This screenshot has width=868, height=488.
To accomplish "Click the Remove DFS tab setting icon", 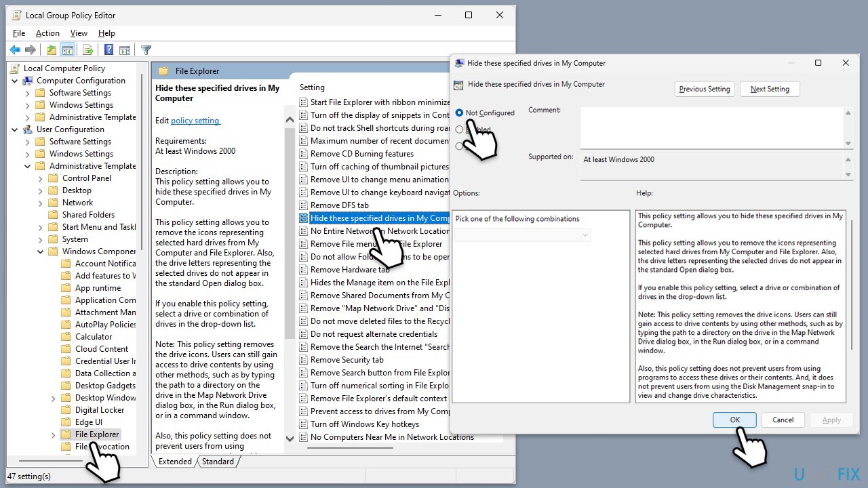I will [304, 205].
